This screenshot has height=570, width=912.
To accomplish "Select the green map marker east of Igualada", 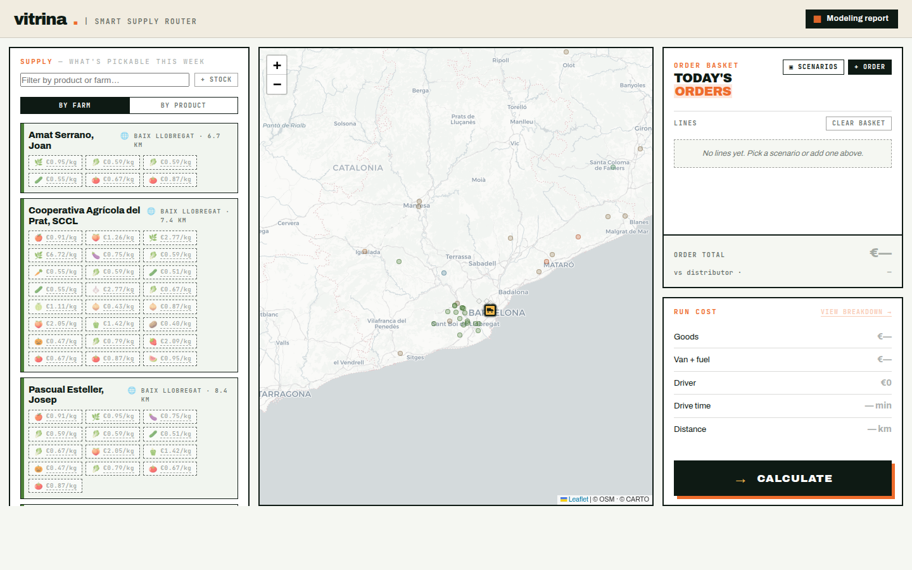I will point(399,262).
